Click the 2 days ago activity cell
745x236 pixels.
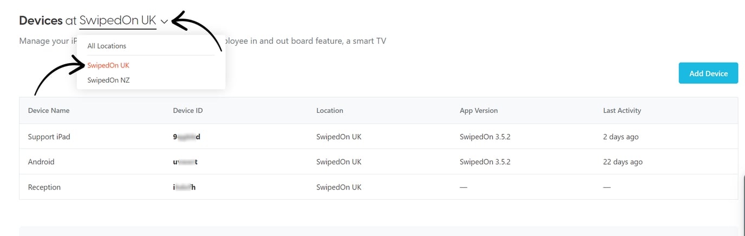[620, 137]
